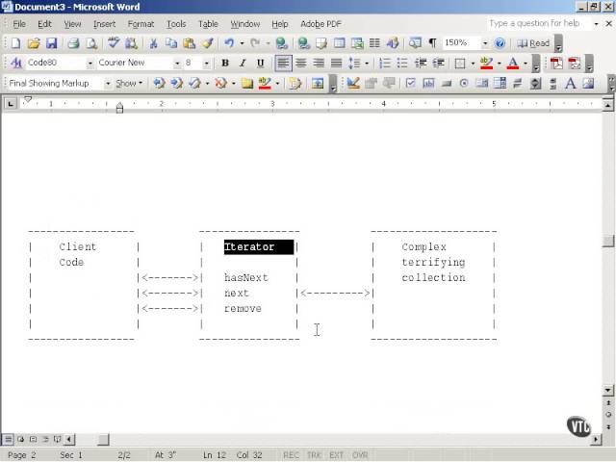
Task: Open the Code80 style dropdown
Action: pyautogui.click(x=90, y=63)
